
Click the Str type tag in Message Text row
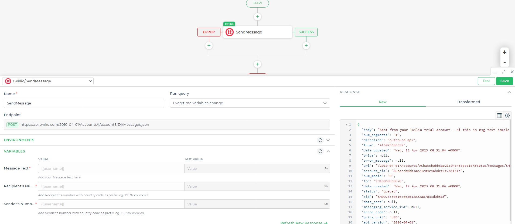[x=326, y=168]
